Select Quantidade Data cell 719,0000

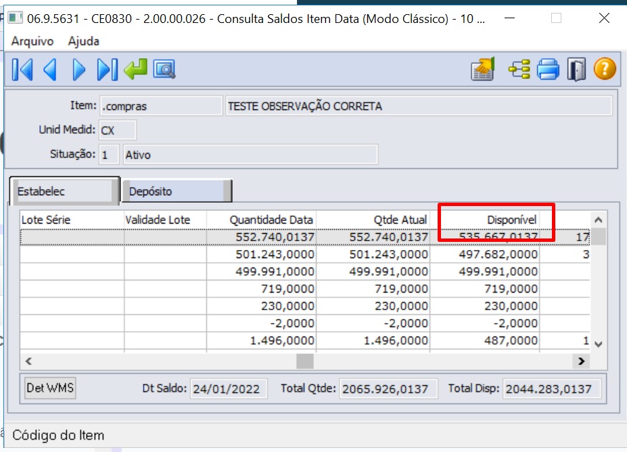(261, 288)
